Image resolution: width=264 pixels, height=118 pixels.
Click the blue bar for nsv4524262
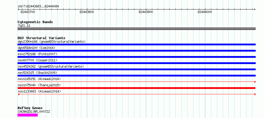pyautogui.click(x=136, y=69)
